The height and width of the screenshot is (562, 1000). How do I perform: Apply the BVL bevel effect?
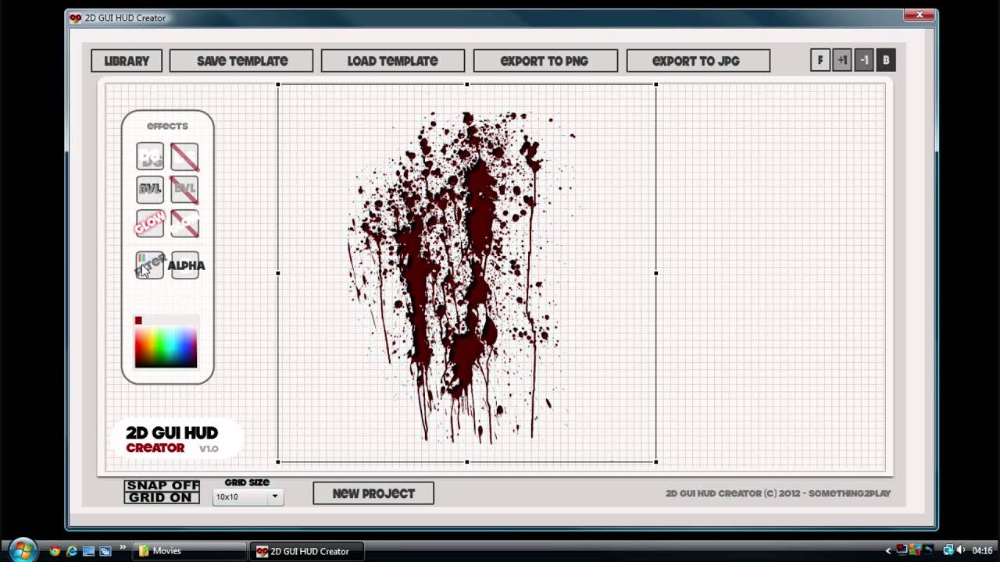click(149, 190)
